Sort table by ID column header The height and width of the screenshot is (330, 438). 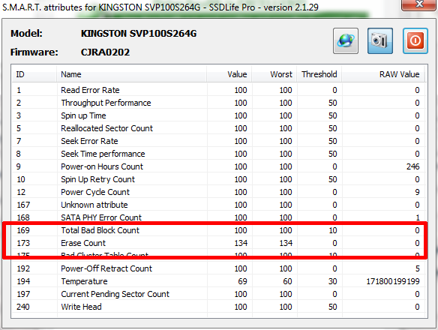pyautogui.click(x=34, y=74)
